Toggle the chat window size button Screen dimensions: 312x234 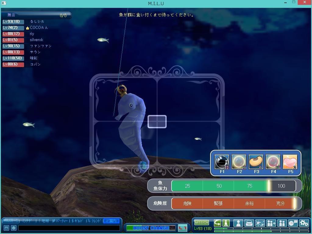6,228
